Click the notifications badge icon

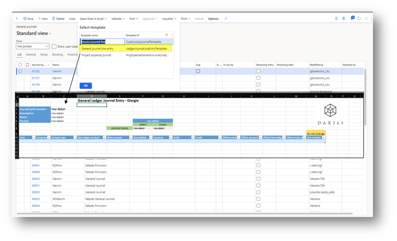[x=352, y=18]
